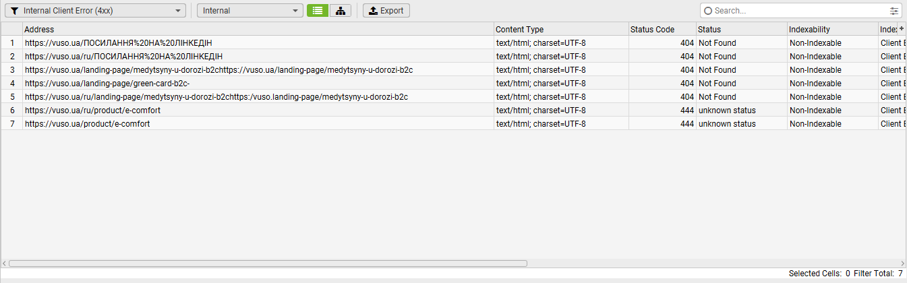The height and width of the screenshot is (283, 907).
Task: Click the funnel filter icon
Action: tap(15, 11)
